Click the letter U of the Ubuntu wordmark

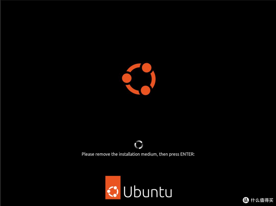(128, 192)
